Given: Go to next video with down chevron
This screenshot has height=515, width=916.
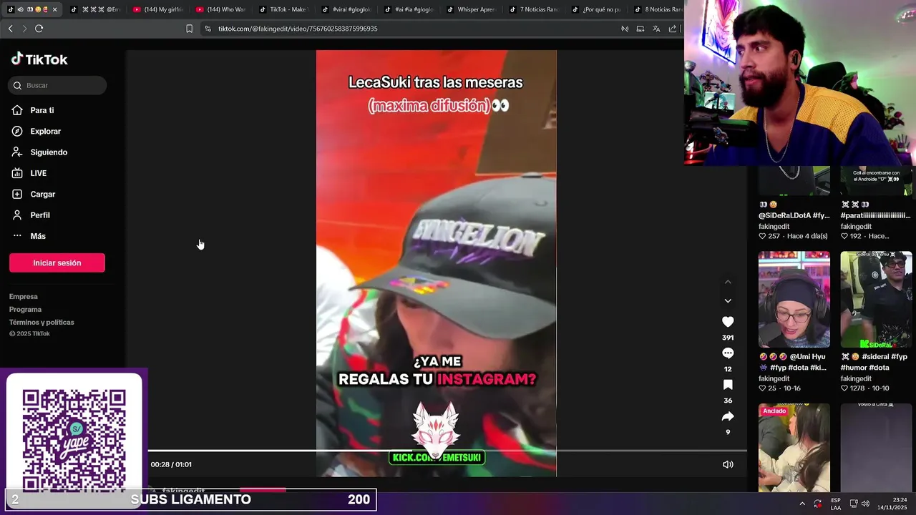Looking at the screenshot, I should (x=728, y=301).
